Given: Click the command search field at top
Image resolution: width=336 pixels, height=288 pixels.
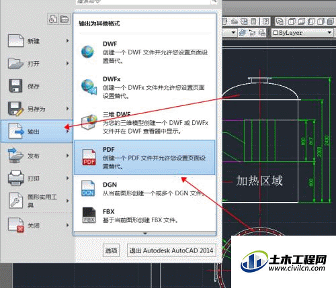Looking at the screenshot, I should [x=142, y=2].
